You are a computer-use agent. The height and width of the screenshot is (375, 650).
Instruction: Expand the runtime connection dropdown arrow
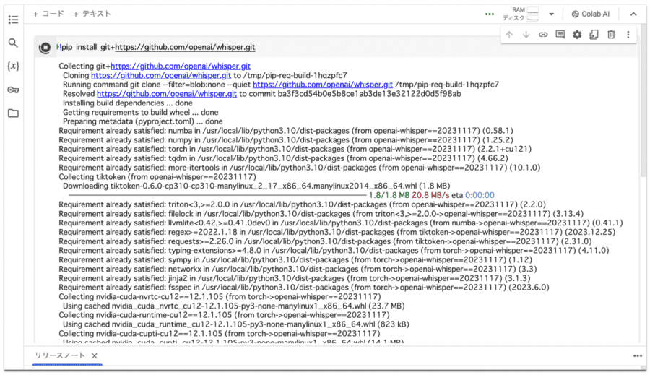click(x=551, y=14)
